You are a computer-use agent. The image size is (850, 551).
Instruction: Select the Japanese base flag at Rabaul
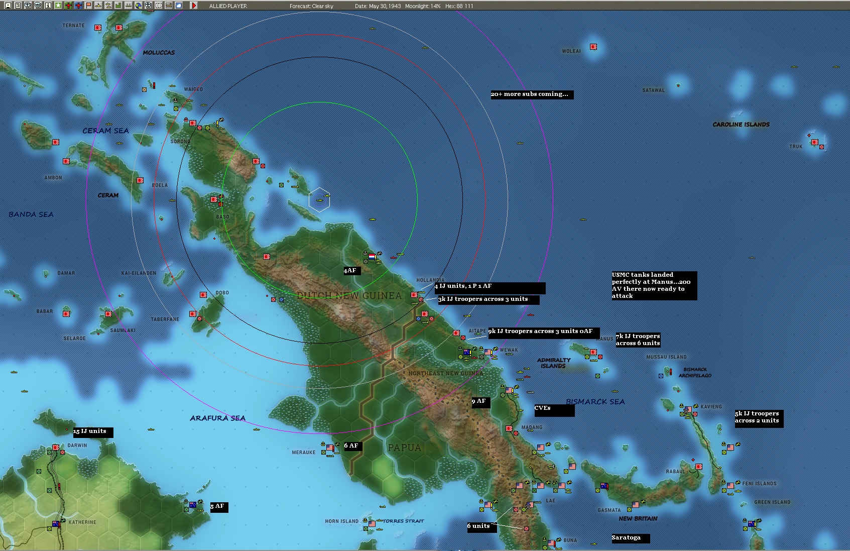[x=698, y=466]
